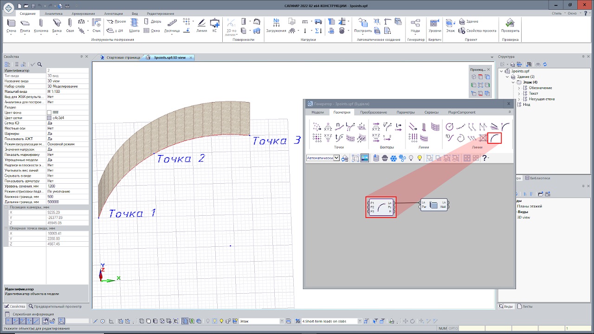Toggle the Цвет фона color checkbox

click(49, 112)
